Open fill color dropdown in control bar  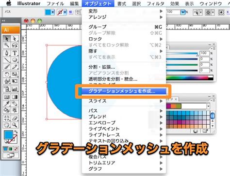pyautogui.click(x=53, y=12)
